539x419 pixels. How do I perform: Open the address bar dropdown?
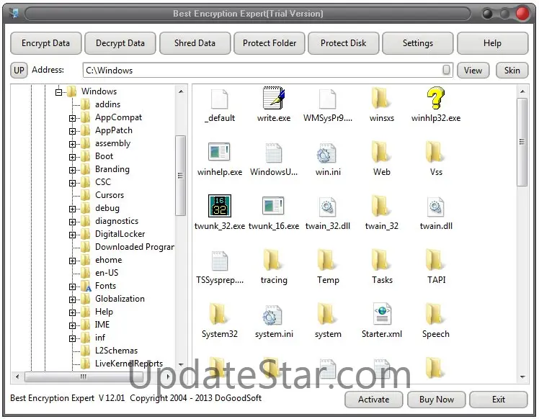446,70
